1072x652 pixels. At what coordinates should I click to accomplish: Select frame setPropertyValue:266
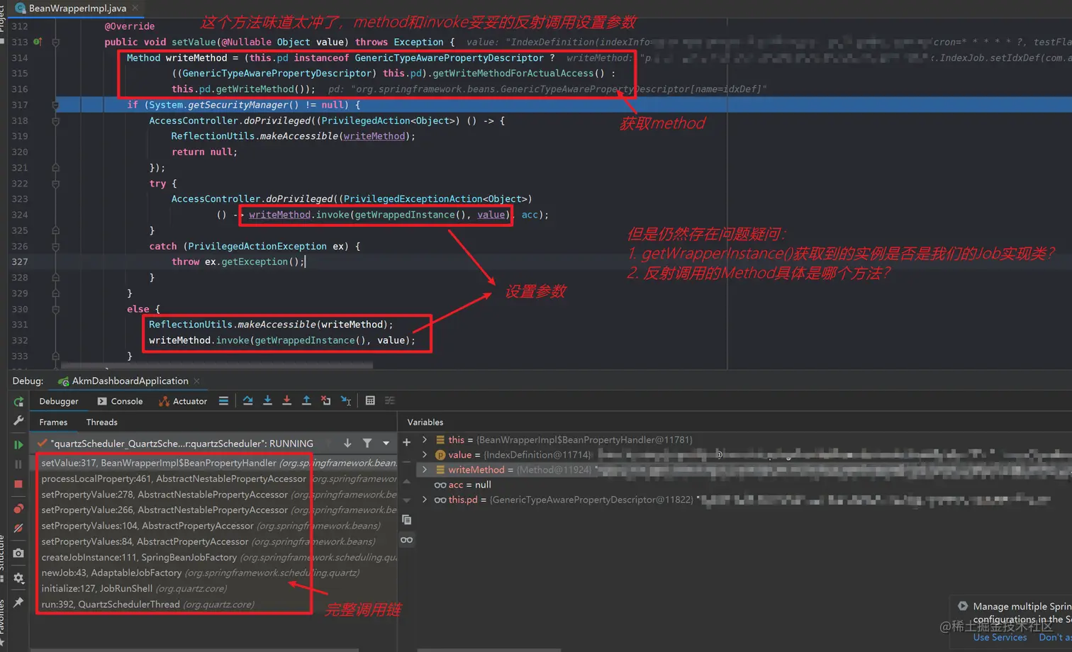[216, 510]
